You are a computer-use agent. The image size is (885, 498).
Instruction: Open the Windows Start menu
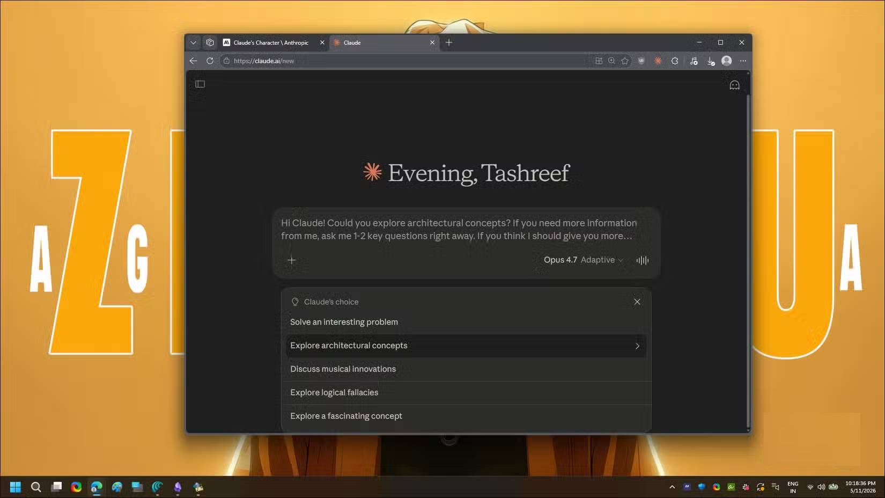16,487
